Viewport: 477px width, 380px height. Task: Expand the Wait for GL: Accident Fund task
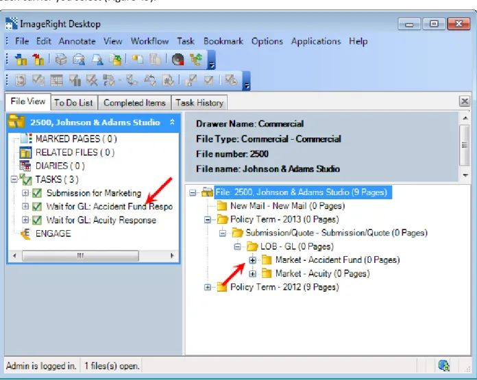(x=25, y=206)
